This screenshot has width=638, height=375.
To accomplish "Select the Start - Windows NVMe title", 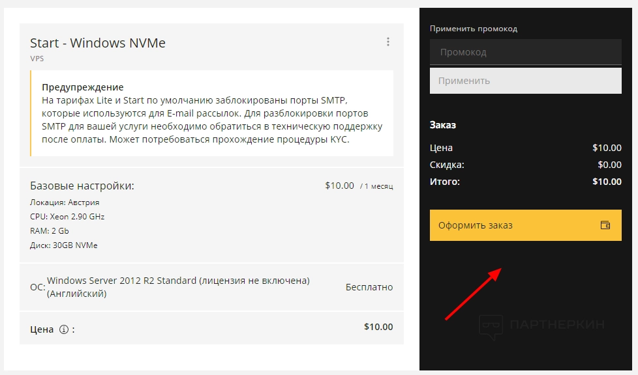I will (x=98, y=43).
